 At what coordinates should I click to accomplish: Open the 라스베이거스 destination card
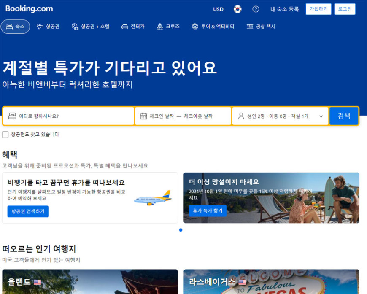(x=272, y=282)
